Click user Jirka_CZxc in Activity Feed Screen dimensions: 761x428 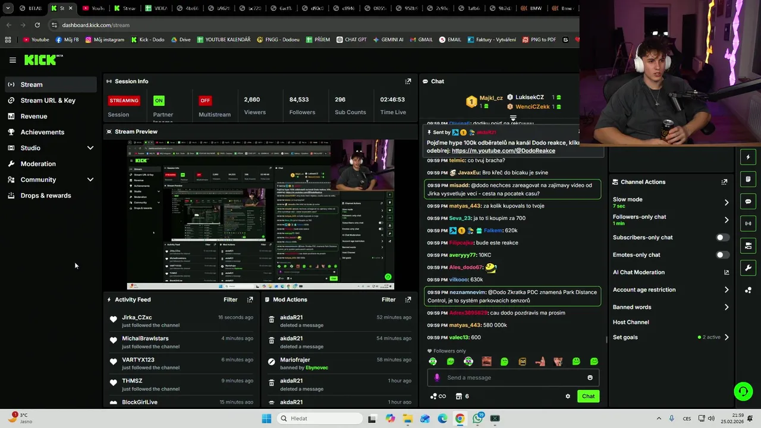(x=137, y=317)
